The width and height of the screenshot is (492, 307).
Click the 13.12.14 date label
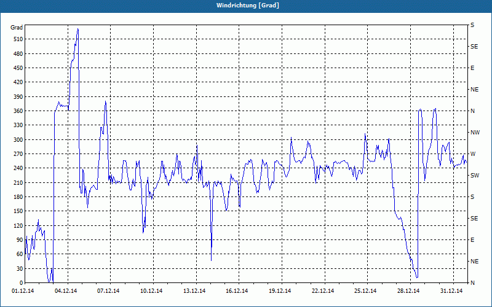click(x=194, y=291)
